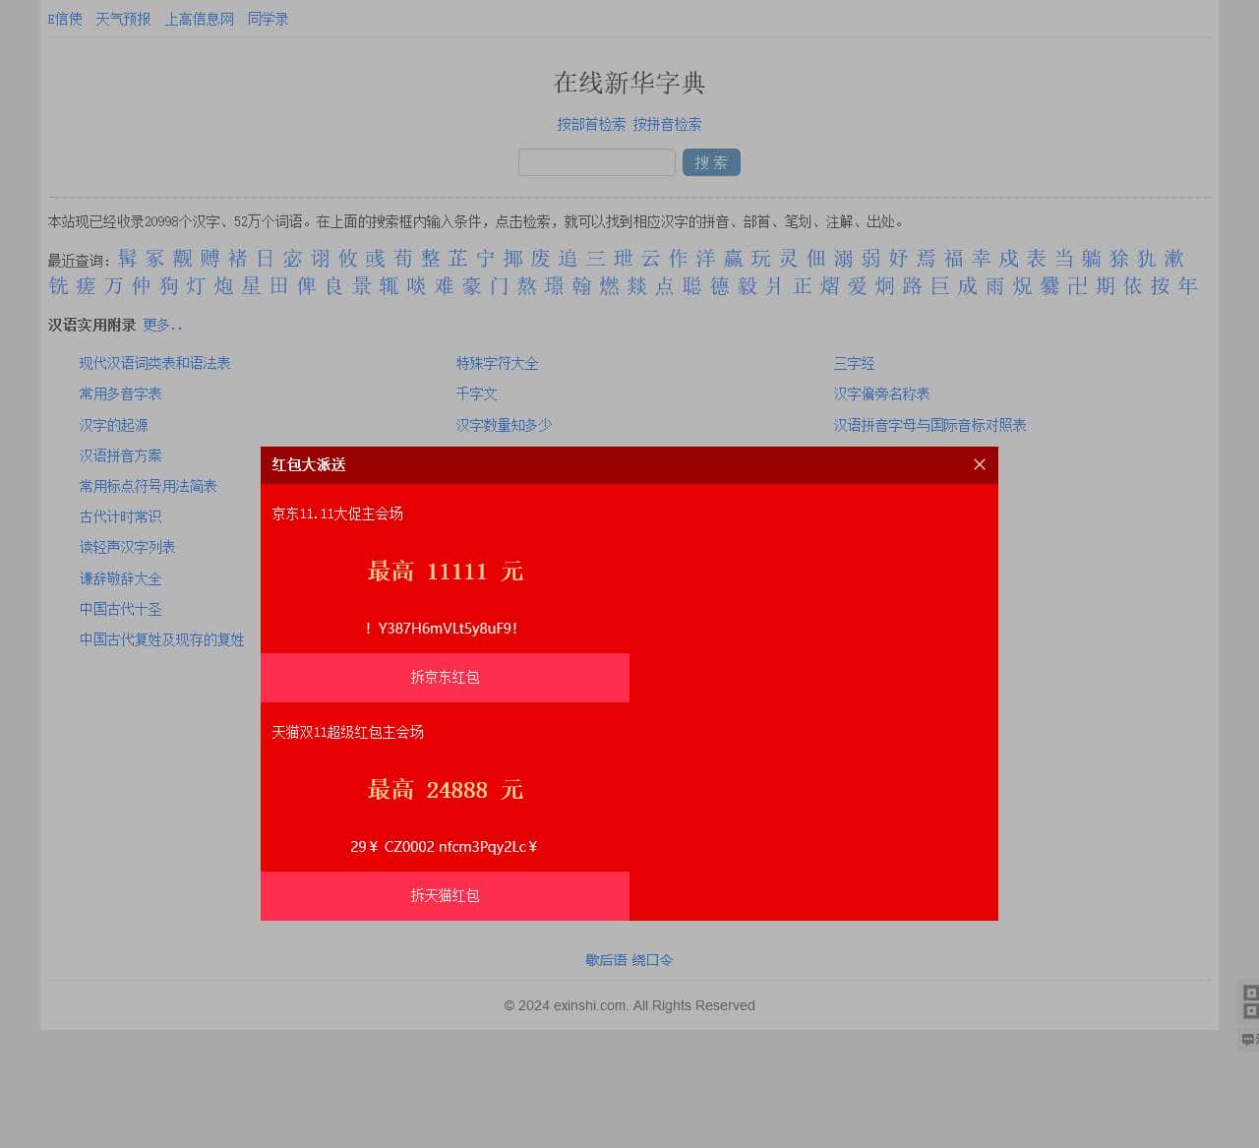
Task: Open 三字经 reference page
Action: pos(854,363)
